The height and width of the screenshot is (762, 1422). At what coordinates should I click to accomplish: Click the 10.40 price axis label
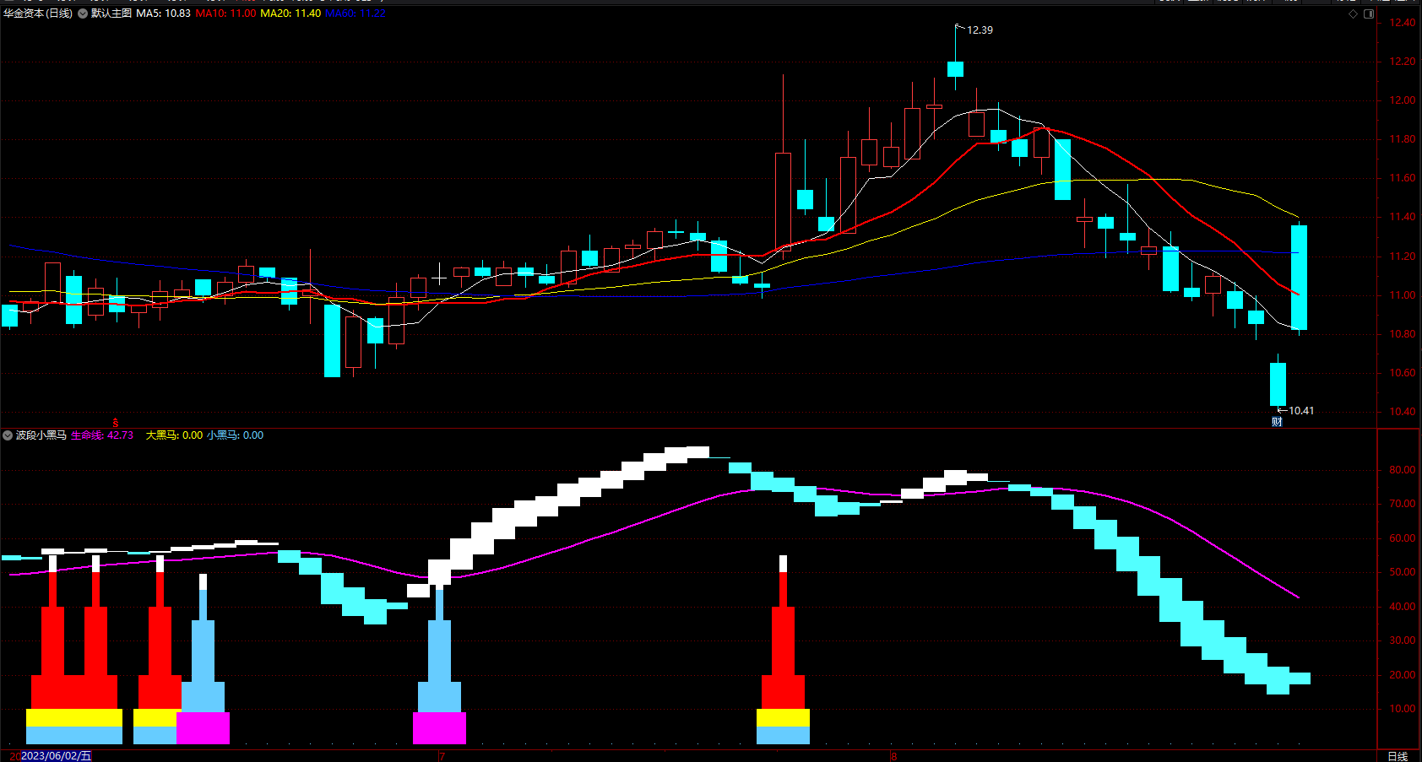pos(1402,412)
